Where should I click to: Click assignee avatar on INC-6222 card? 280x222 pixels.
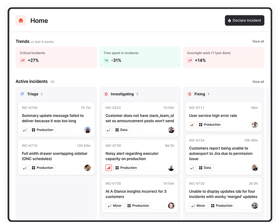171,130
